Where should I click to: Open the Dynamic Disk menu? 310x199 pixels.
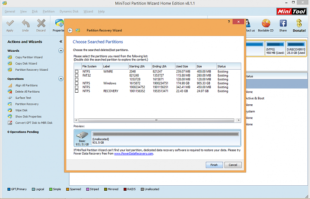coord(69,12)
